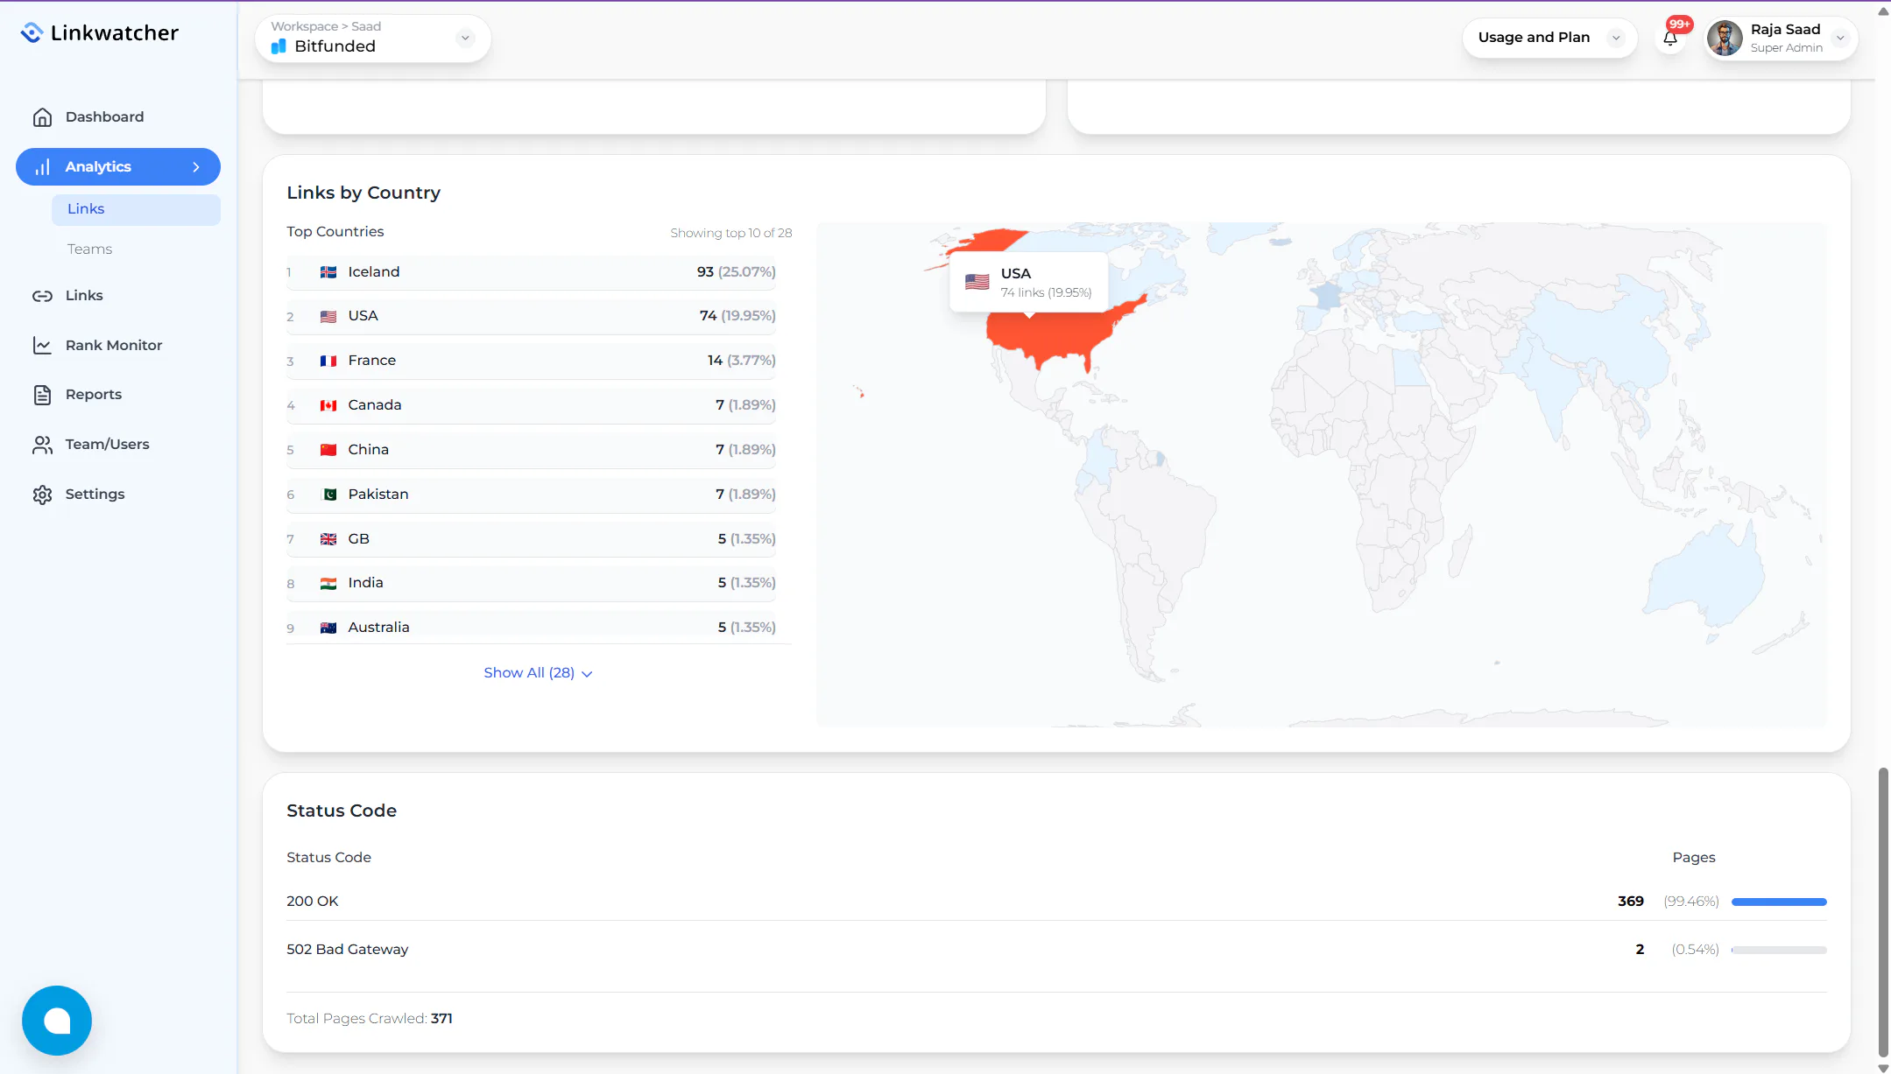Select the Links submenu under Analytics
Screen dimensions: 1891x1074
(x=136, y=209)
